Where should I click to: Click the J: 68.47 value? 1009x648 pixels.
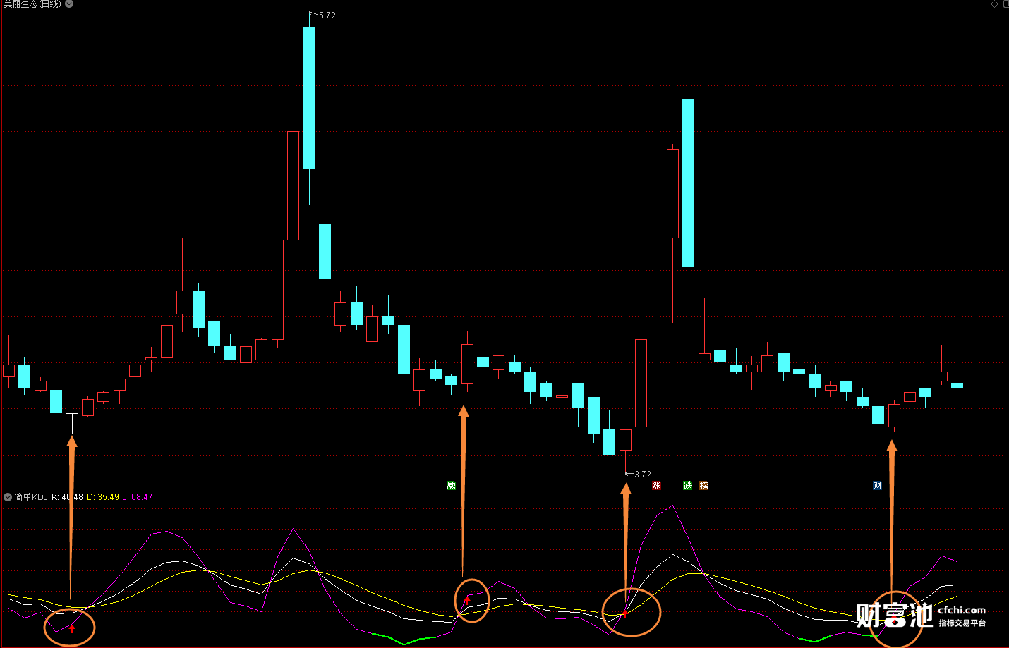coord(138,497)
